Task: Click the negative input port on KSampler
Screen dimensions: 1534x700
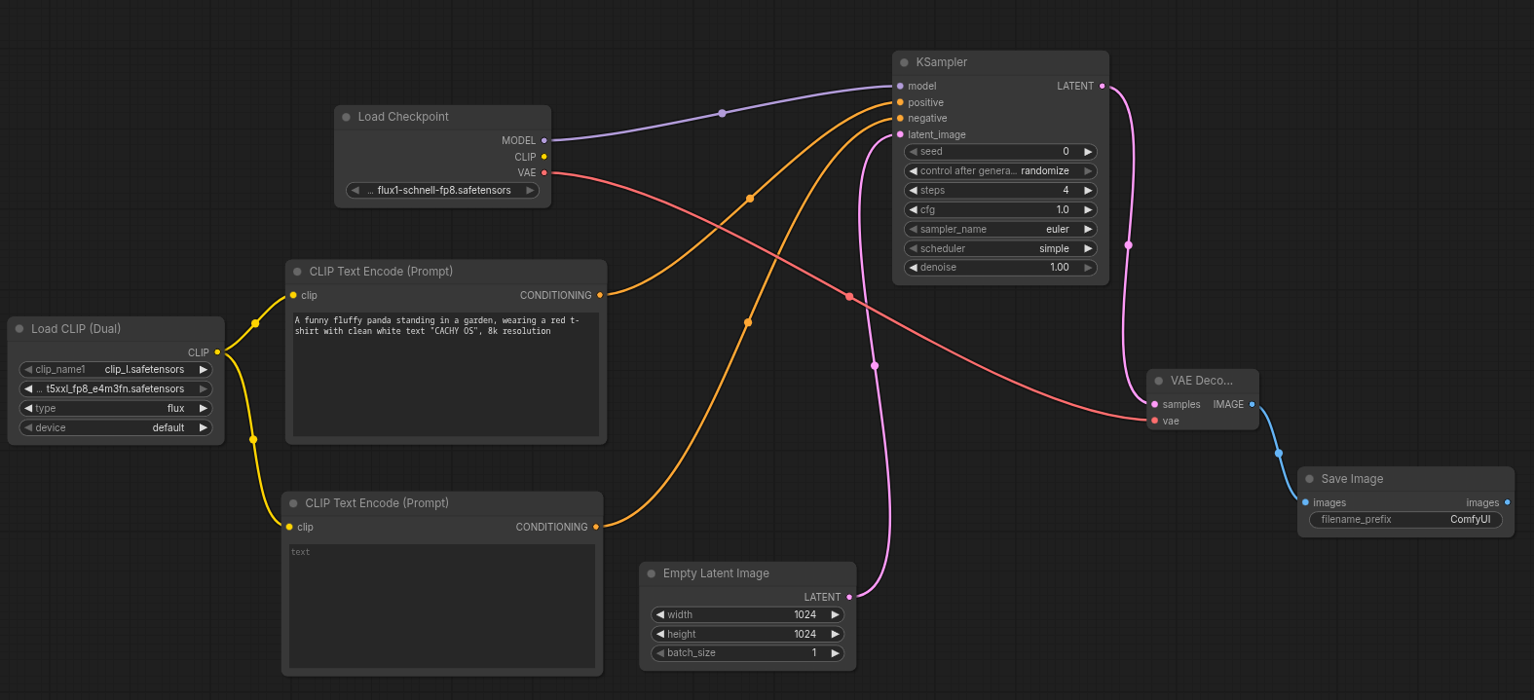Action: [x=900, y=118]
